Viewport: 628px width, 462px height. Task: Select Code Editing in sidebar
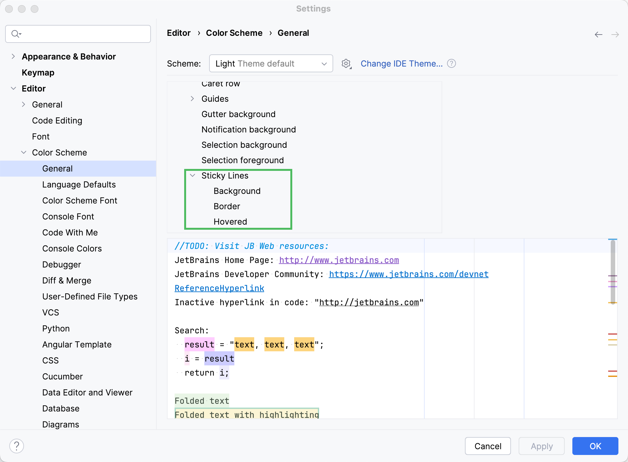pos(57,121)
